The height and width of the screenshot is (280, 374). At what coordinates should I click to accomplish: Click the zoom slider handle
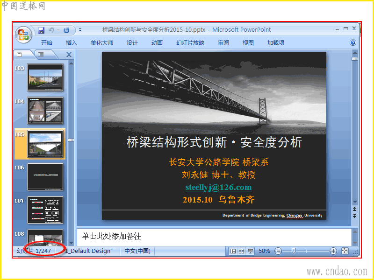point(294,251)
